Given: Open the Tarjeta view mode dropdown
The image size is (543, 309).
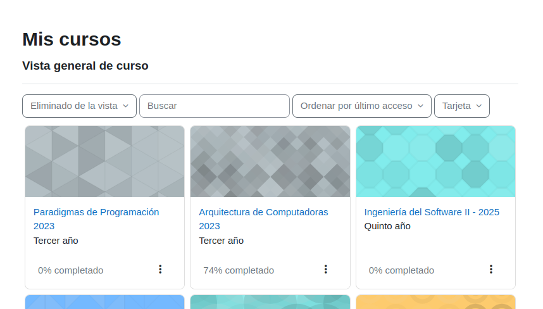Looking at the screenshot, I should [x=462, y=106].
